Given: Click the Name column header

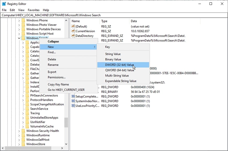Looking at the screenshot, I should [85, 21].
